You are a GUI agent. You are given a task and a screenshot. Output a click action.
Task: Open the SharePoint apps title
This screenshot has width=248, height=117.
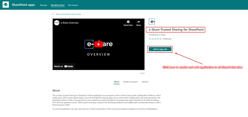(23, 5)
